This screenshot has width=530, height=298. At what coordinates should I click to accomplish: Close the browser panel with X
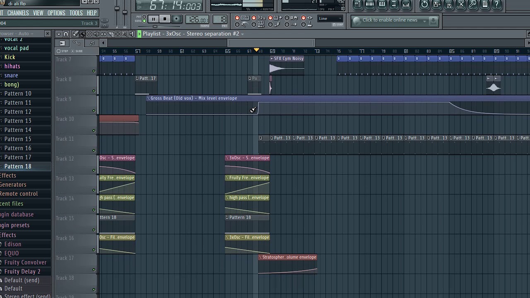tap(48, 34)
